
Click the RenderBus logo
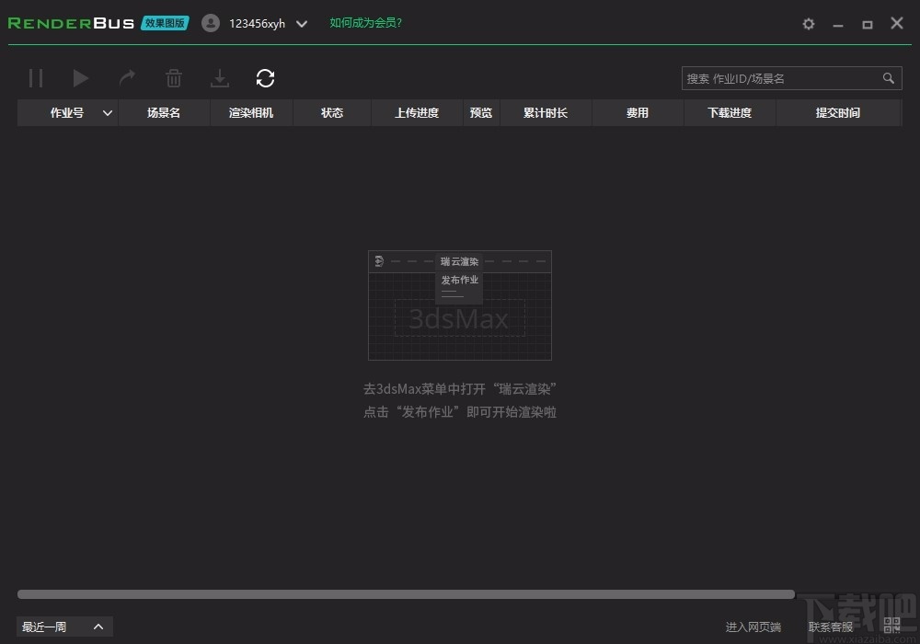[x=71, y=23]
